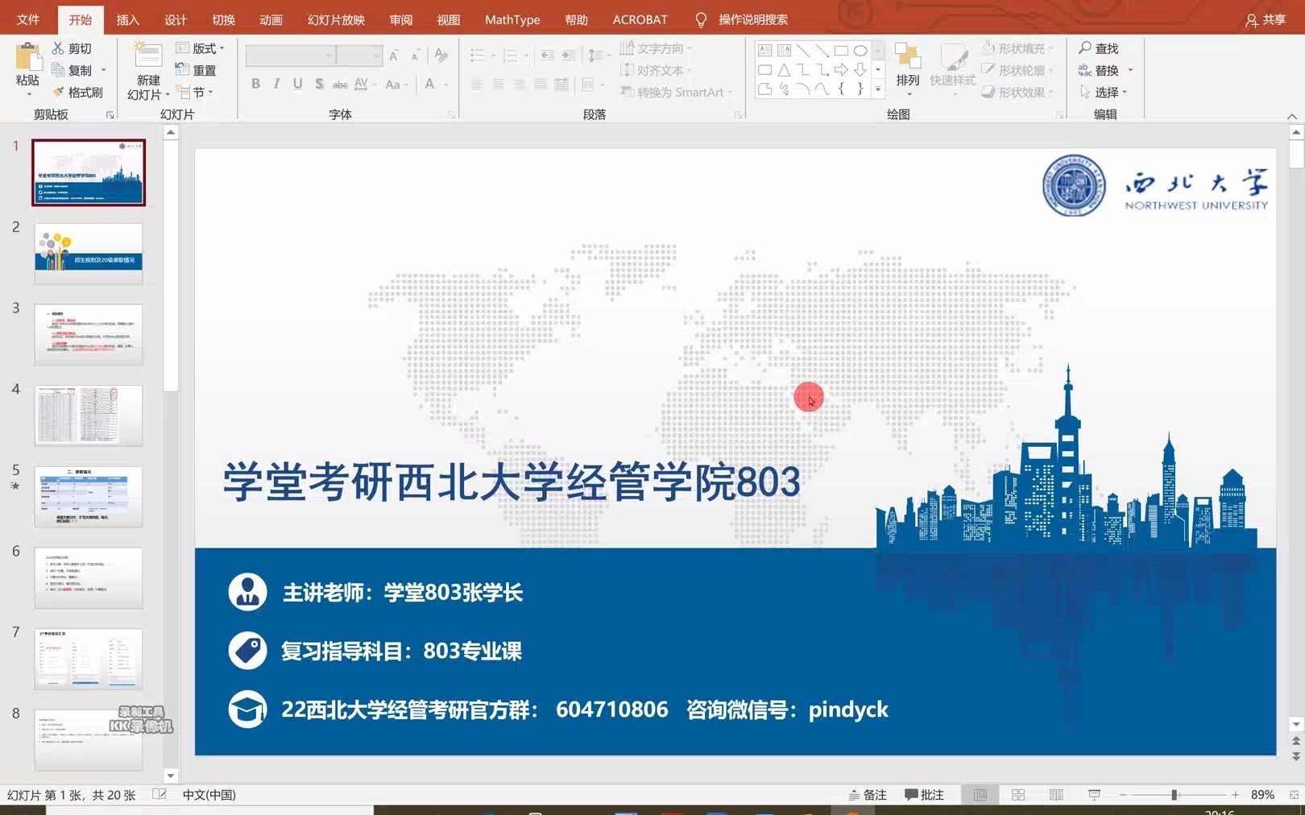The image size is (1305, 815).
Task: Select the Format Painter (格式刷) tool
Action: click(79, 93)
